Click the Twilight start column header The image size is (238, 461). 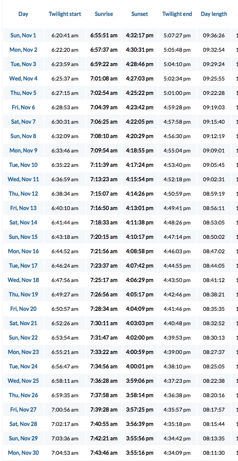(x=65, y=14)
